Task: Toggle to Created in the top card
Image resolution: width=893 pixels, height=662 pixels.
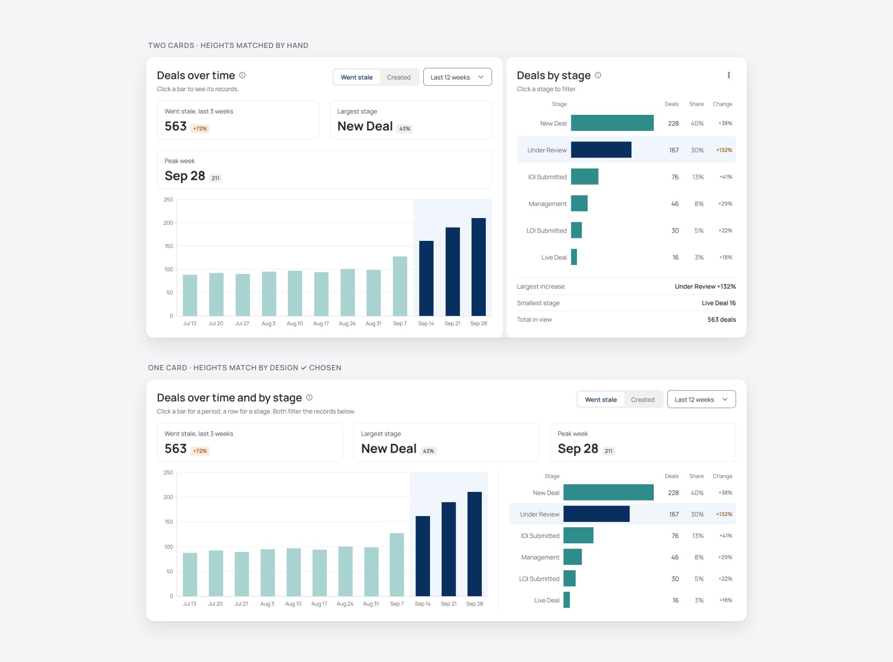Action: tap(399, 77)
